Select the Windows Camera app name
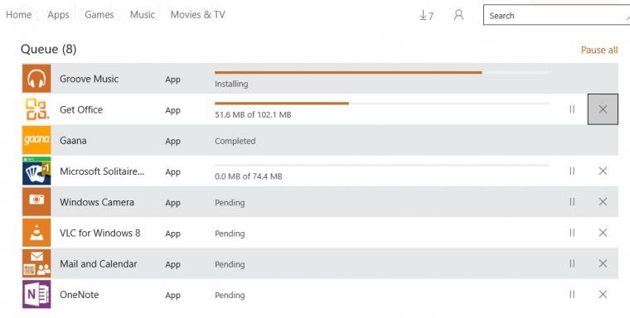The height and width of the screenshot is (318, 630). click(97, 202)
